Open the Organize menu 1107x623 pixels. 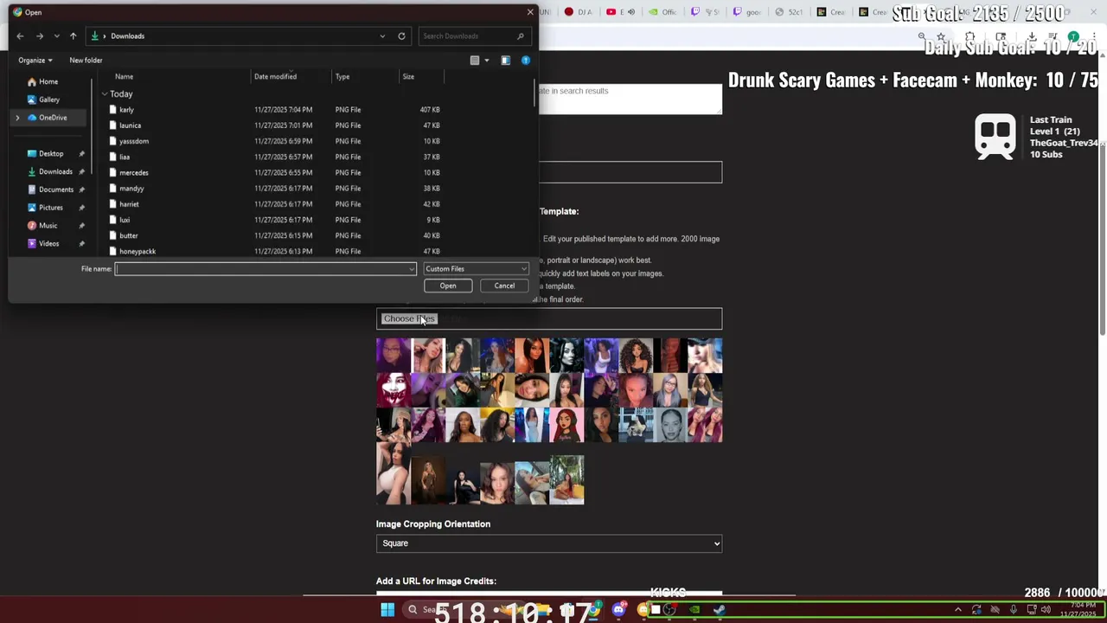(x=35, y=61)
